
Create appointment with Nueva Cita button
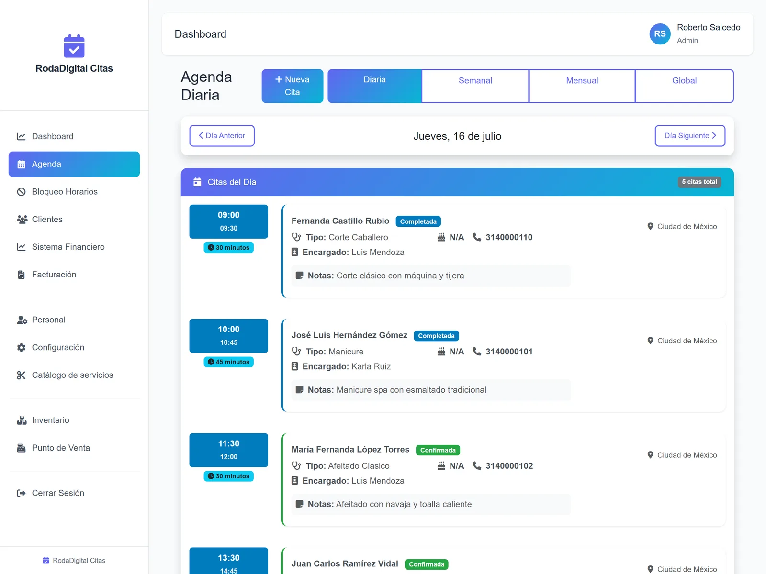pos(293,86)
